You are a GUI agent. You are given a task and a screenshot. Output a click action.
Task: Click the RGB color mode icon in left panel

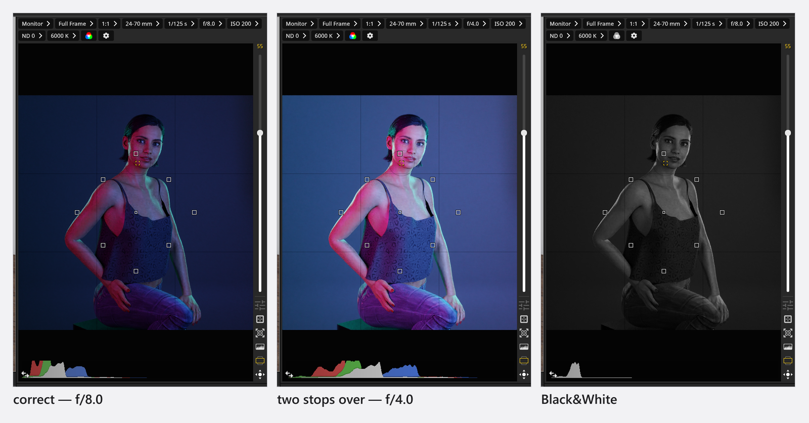(x=89, y=36)
